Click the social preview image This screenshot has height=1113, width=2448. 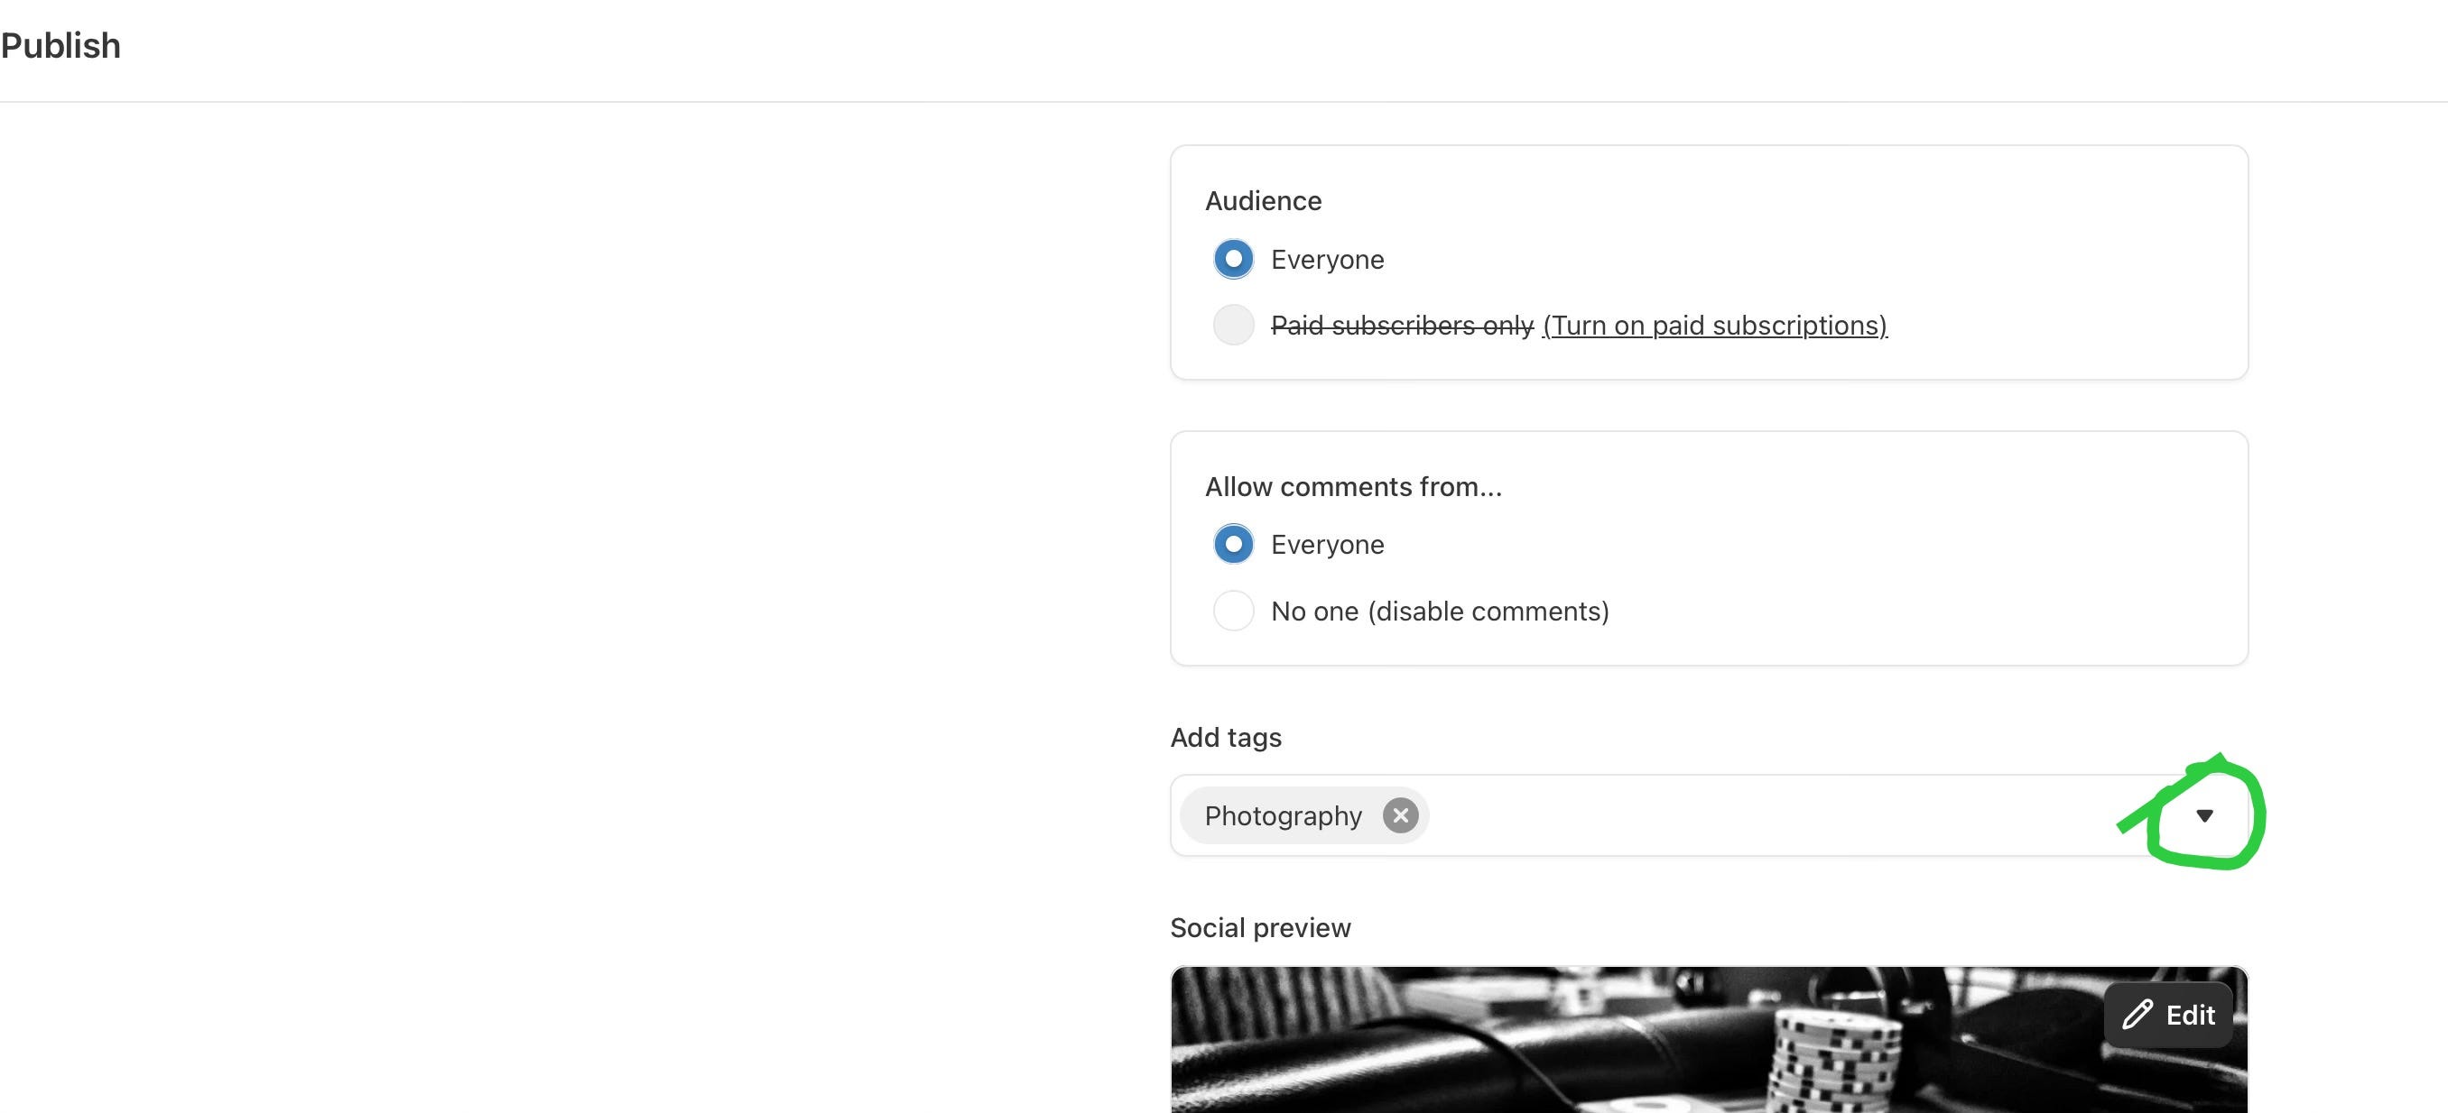point(1616,1044)
